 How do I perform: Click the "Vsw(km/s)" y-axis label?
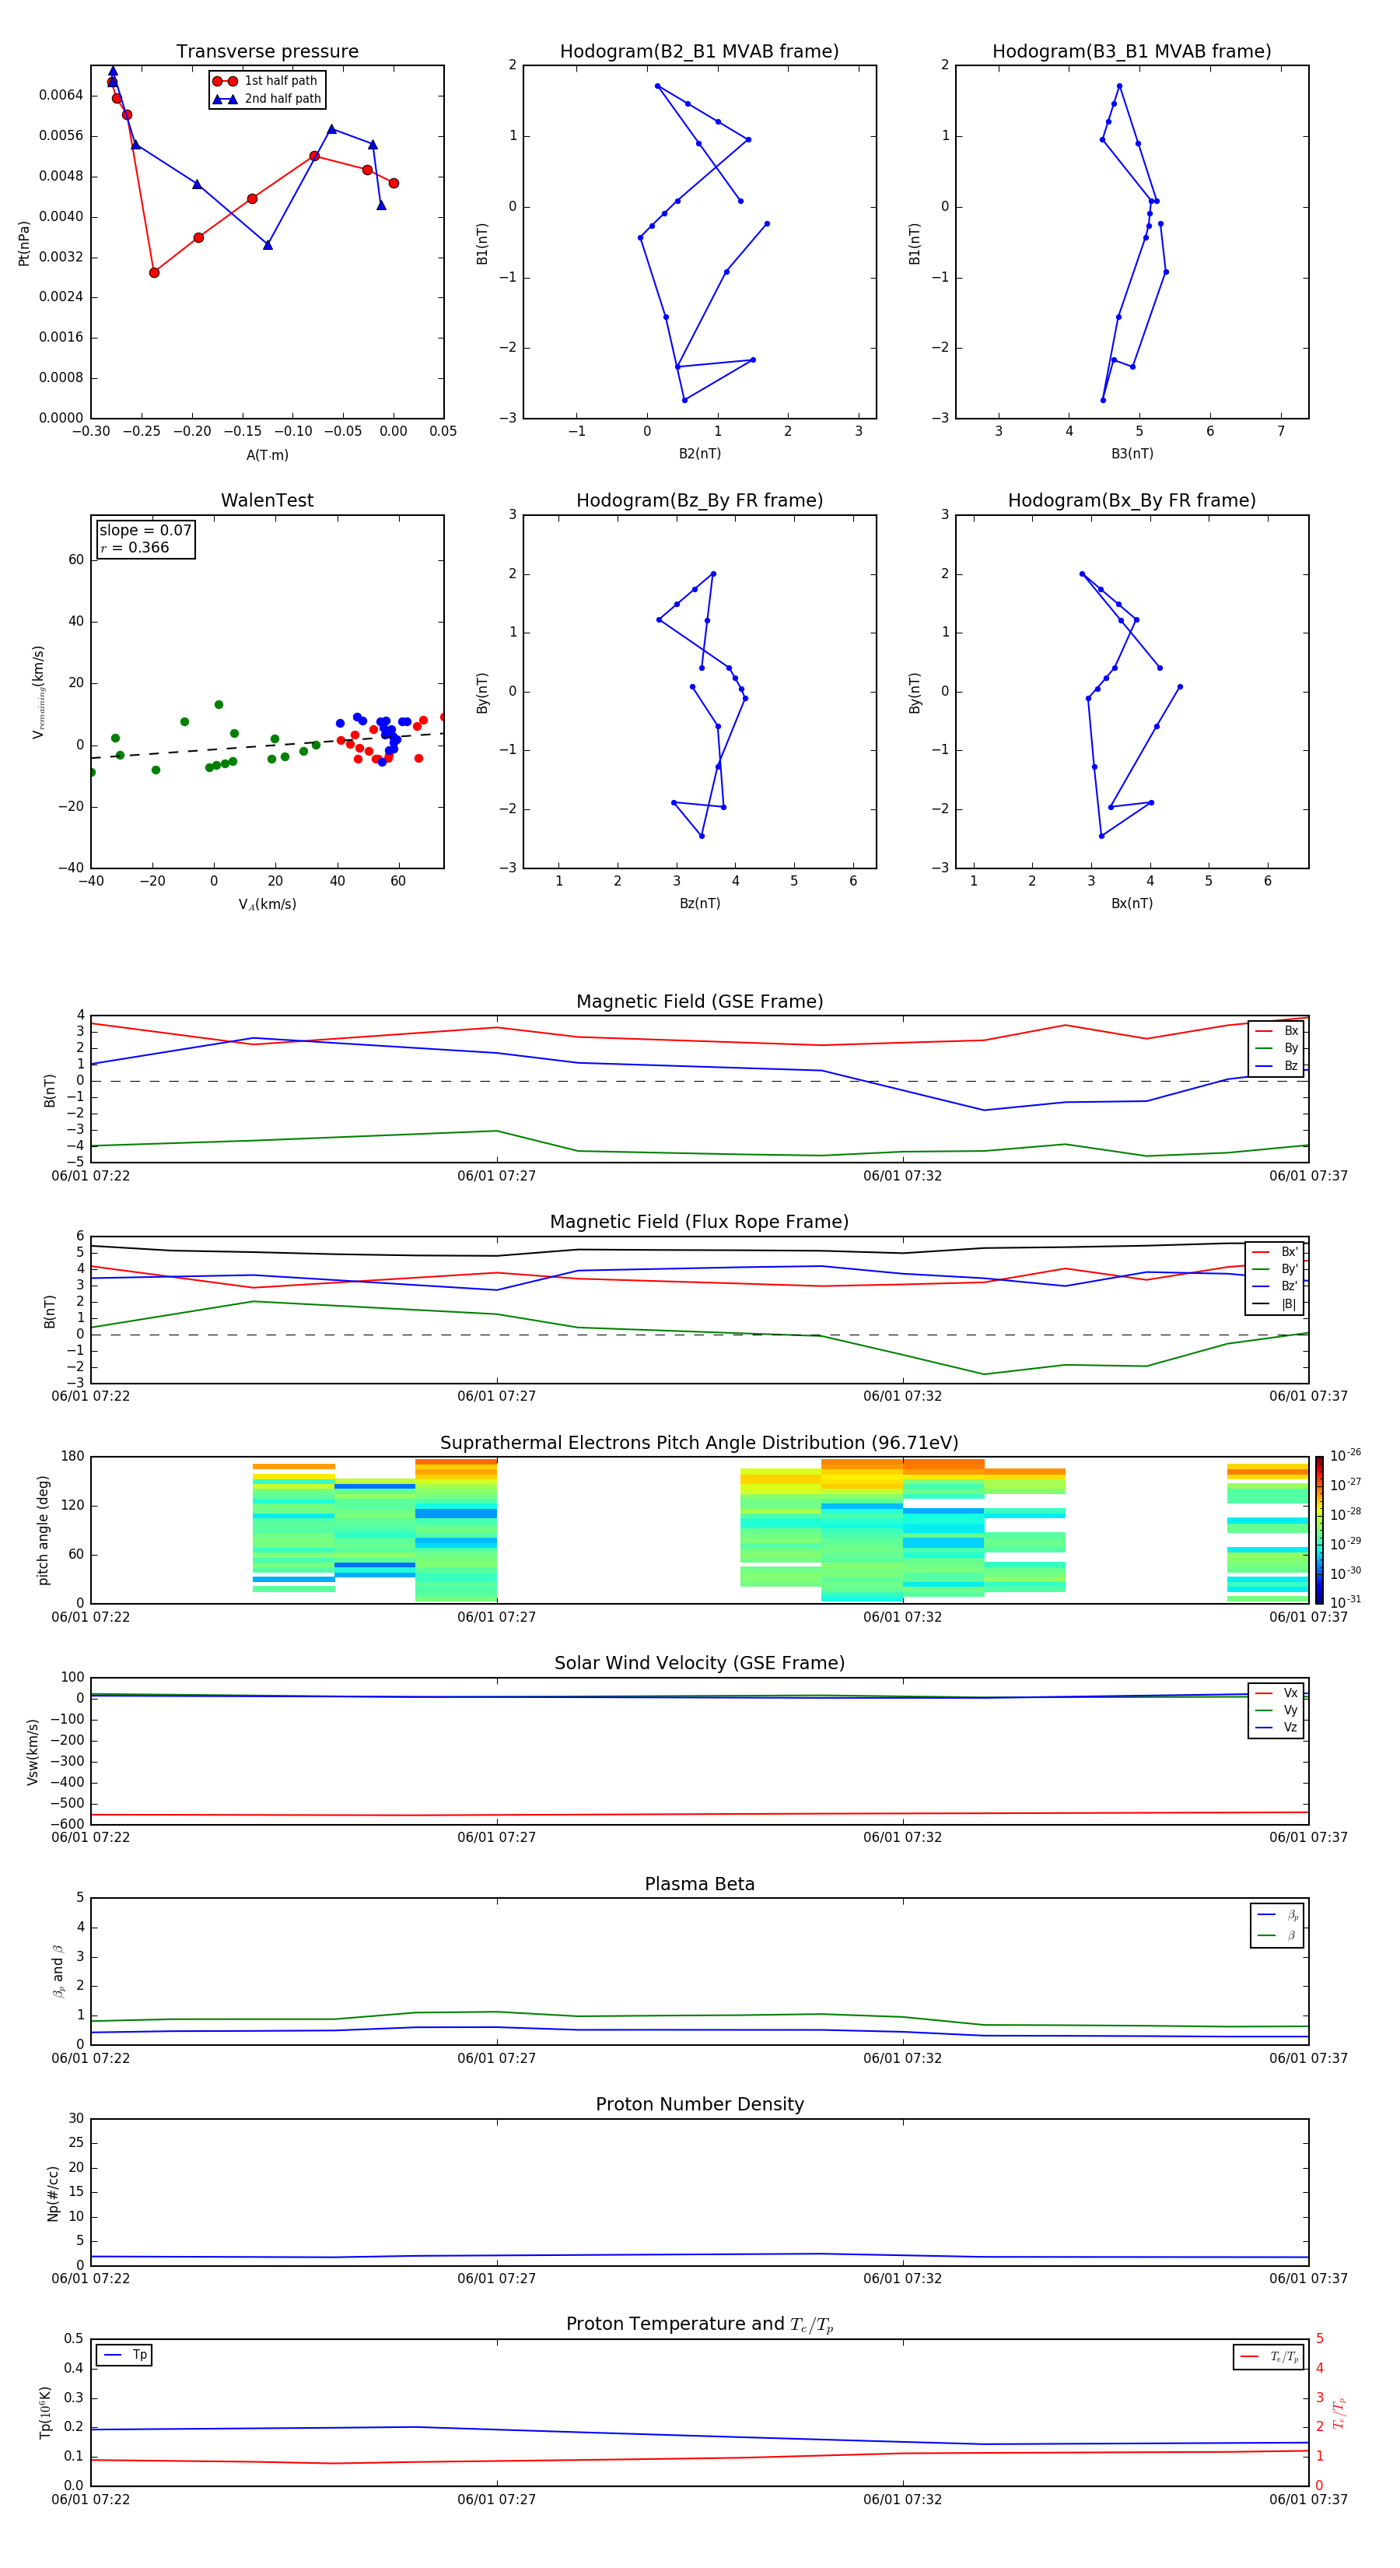point(32,1752)
